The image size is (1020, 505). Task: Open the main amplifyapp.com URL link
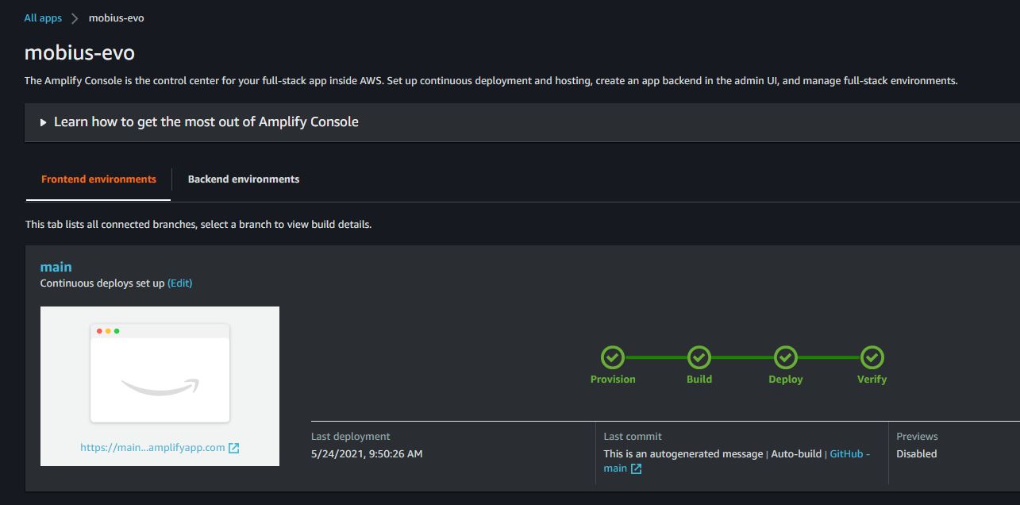[x=152, y=448]
